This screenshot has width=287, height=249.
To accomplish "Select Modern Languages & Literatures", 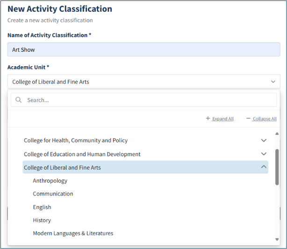I will tap(73, 233).
